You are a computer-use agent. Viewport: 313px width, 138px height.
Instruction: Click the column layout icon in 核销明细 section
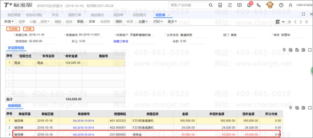click(303, 108)
